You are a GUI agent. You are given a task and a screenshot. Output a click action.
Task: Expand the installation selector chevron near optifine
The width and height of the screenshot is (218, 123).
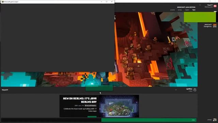pos(176,90)
